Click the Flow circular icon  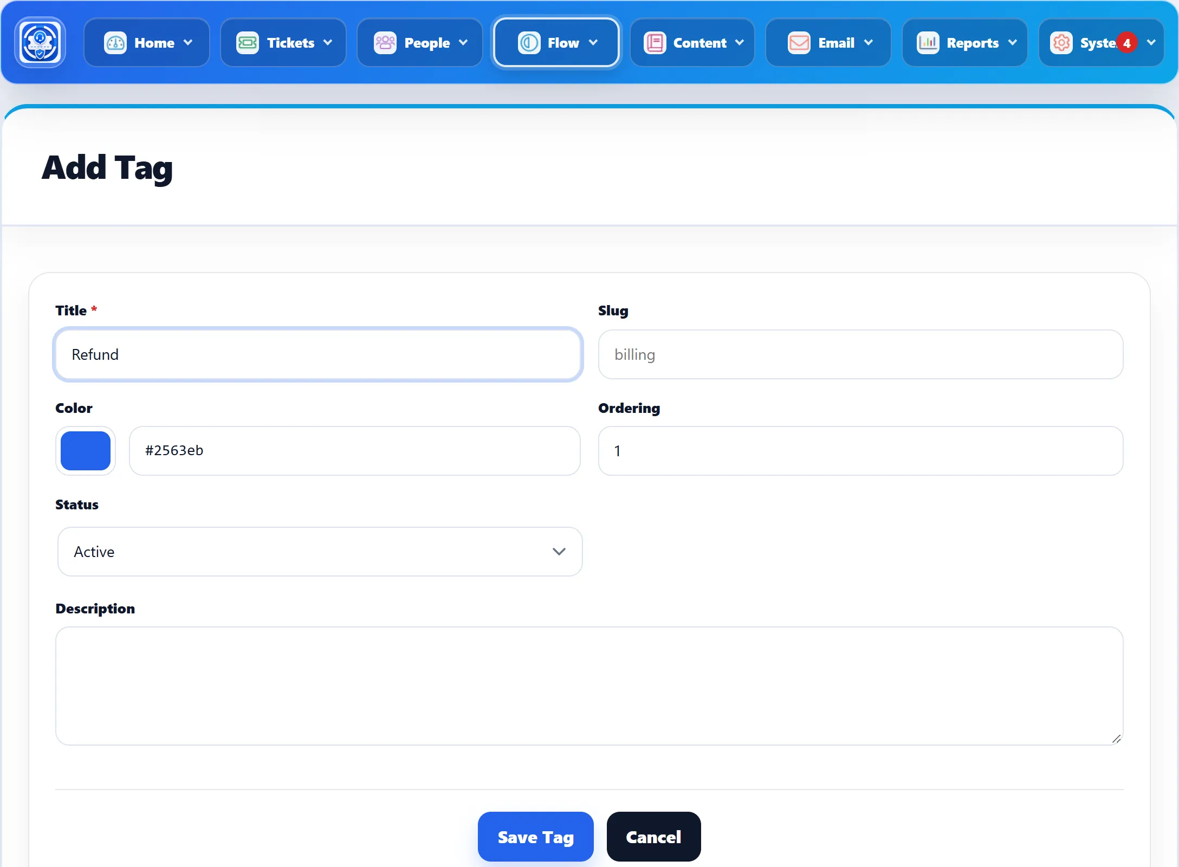[529, 43]
